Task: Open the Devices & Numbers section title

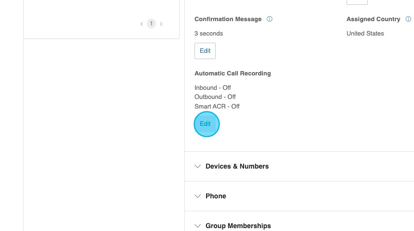Action: 237,167
